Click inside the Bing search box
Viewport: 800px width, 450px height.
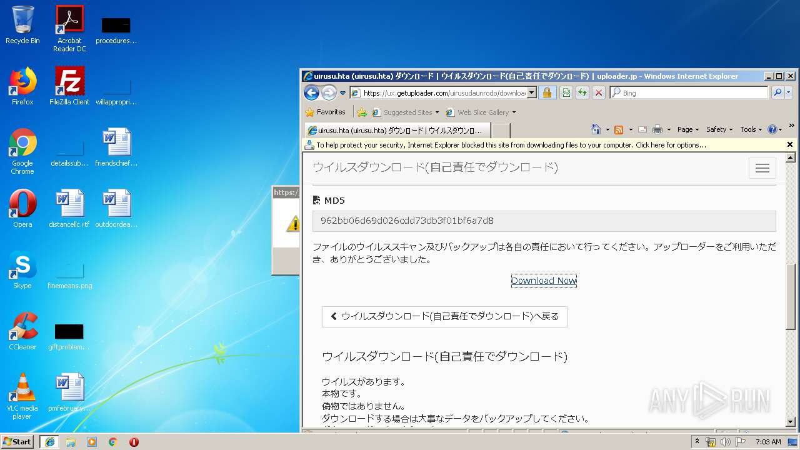pyautogui.click(x=689, y=92)
